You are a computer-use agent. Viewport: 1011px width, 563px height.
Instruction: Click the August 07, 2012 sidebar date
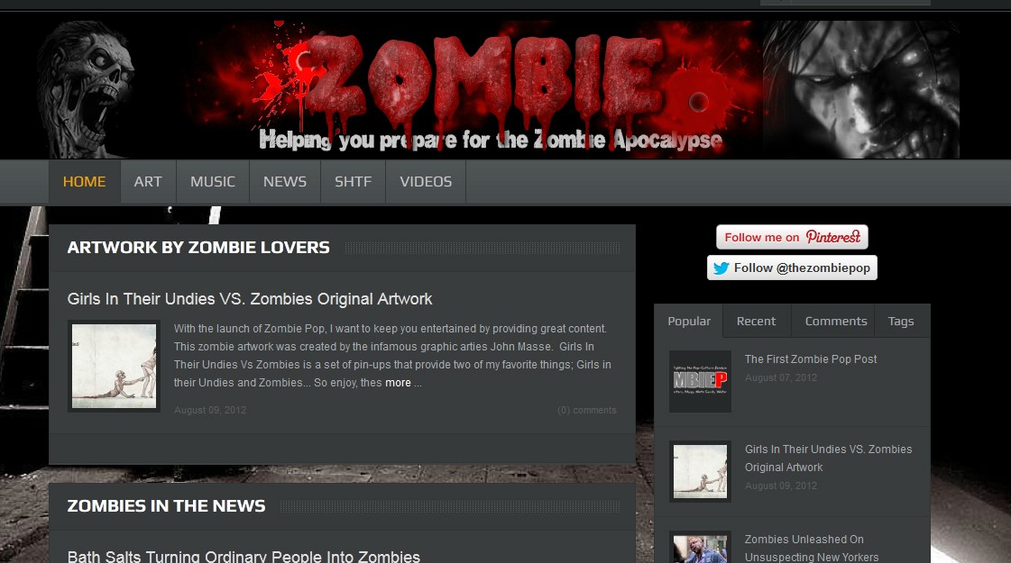(781, 377)
